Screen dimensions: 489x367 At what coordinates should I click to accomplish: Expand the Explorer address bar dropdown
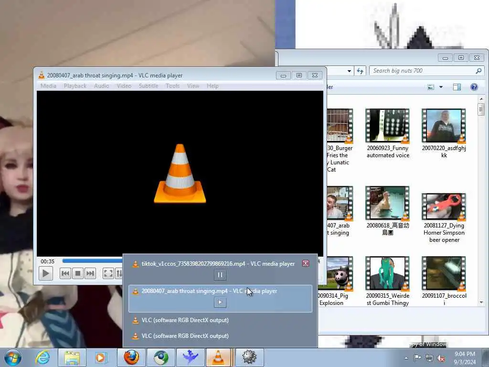349,71
